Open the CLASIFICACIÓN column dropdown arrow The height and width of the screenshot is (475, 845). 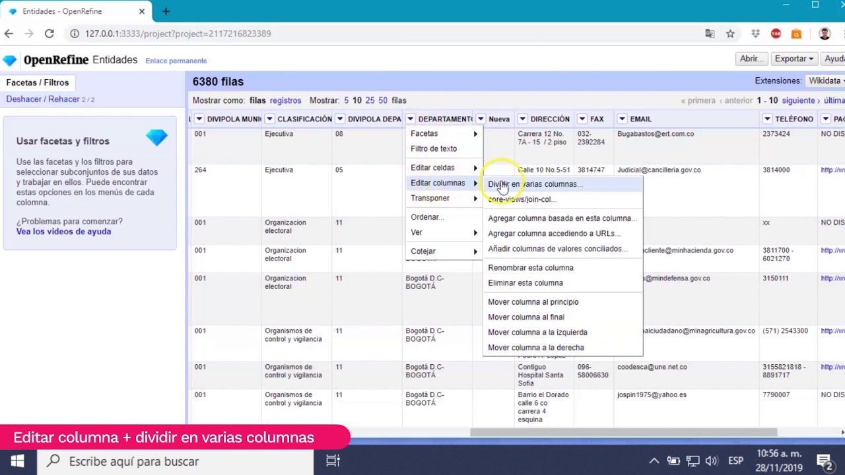[x=269, y=119]
